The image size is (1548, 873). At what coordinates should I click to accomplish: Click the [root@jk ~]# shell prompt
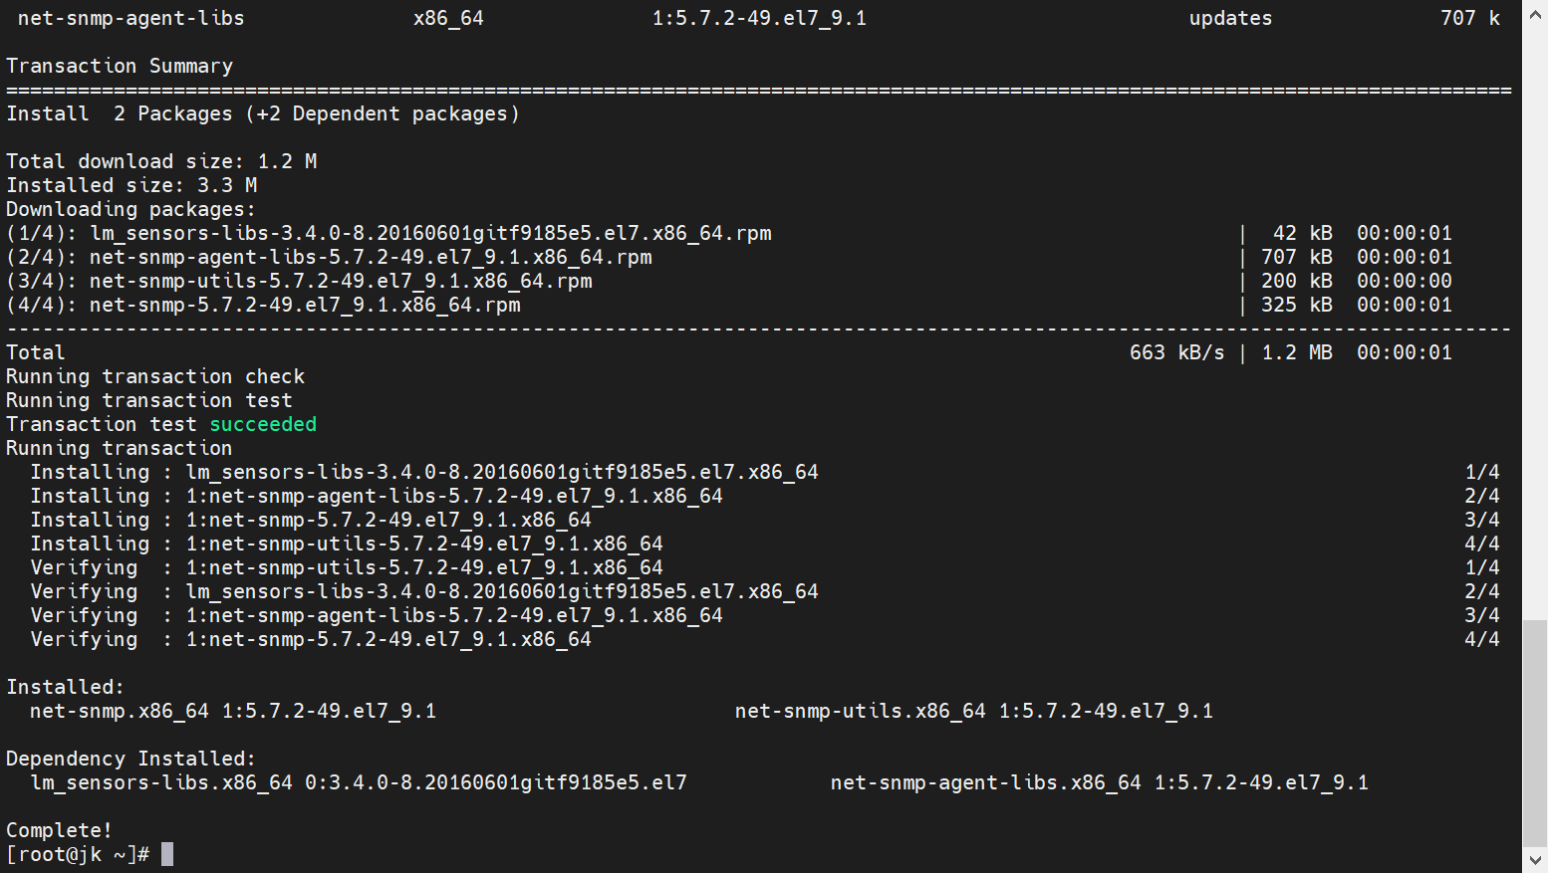click(78, 854)
